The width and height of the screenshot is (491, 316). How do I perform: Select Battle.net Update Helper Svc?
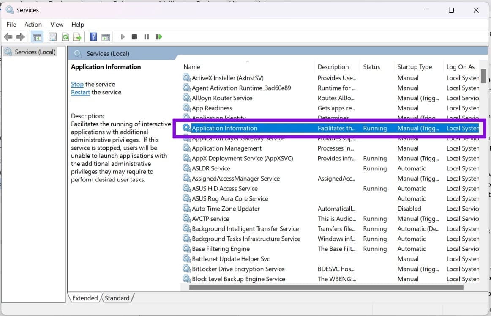point(330,258)
